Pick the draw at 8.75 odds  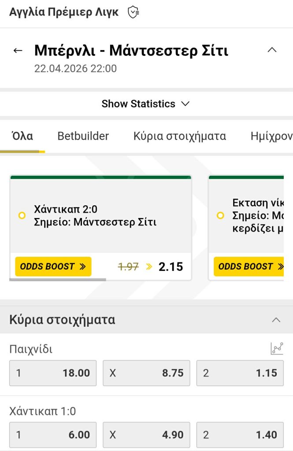[146, 373]
